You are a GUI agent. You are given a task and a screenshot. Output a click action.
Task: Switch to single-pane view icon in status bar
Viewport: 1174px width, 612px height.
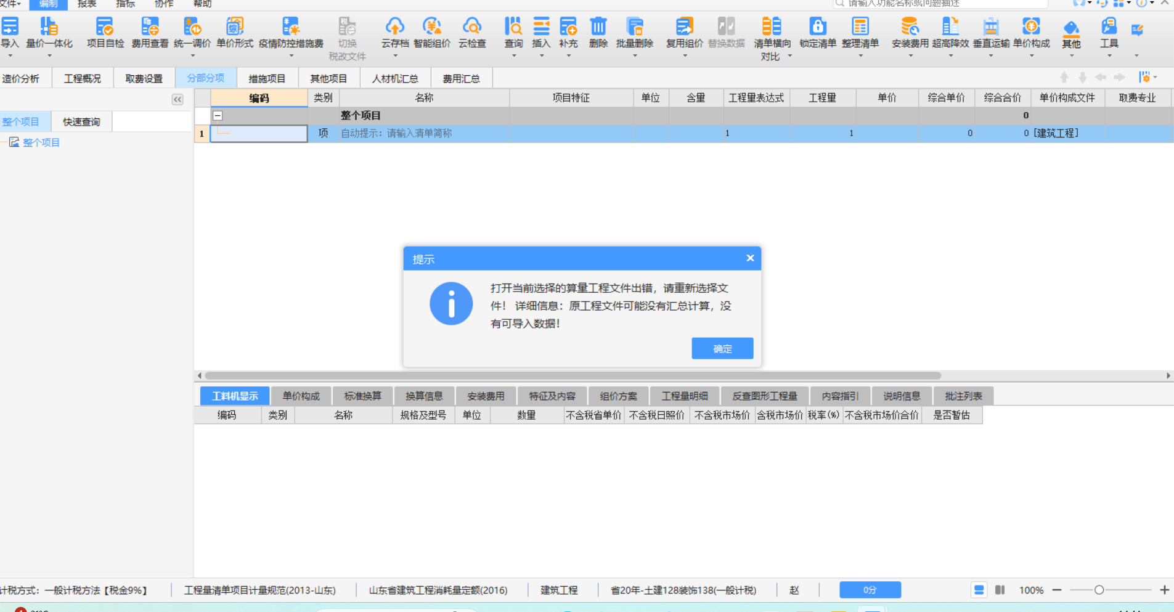979,590
